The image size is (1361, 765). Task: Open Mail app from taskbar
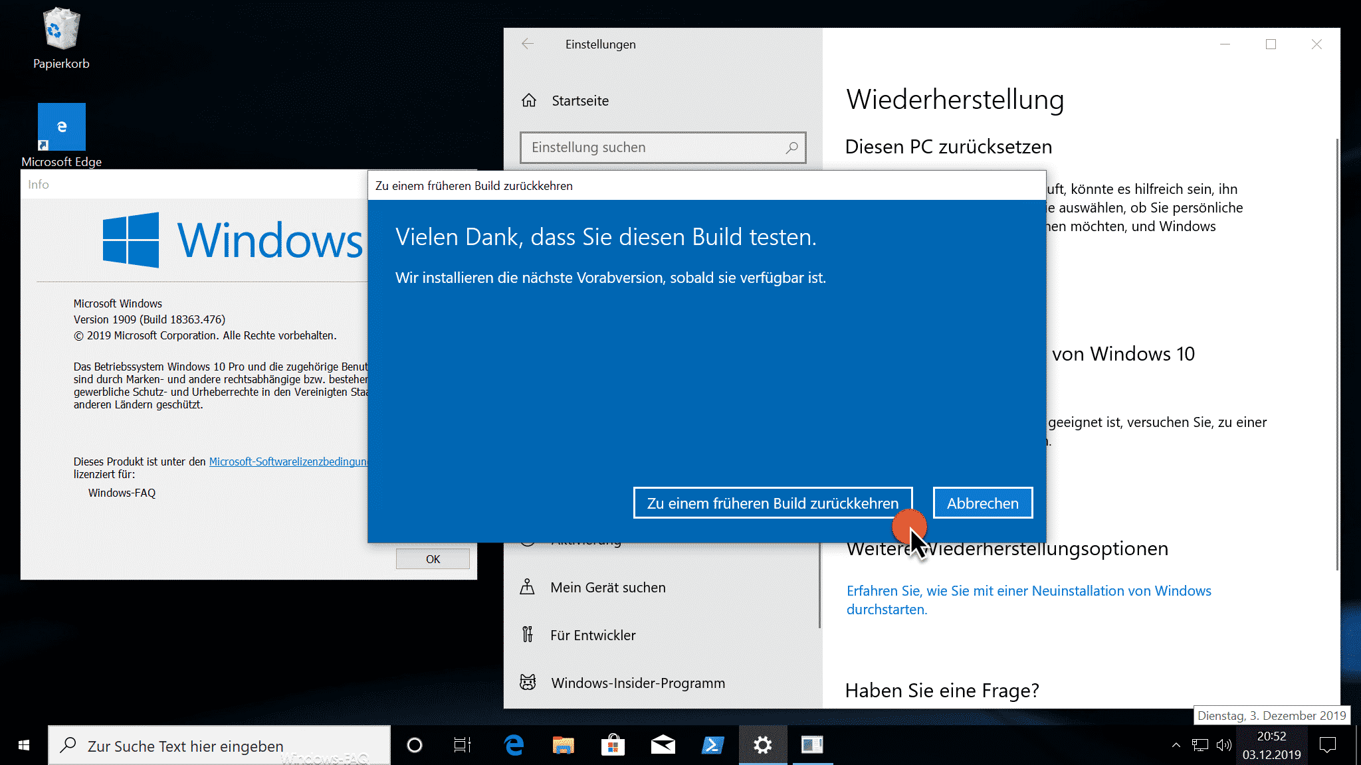[663, 745]
